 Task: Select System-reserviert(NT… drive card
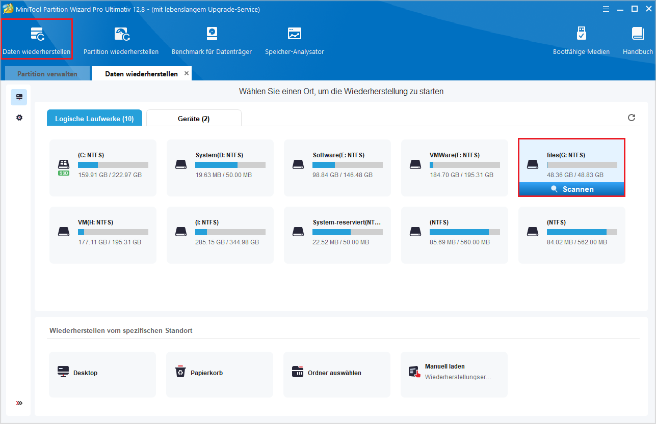[337, 235]
